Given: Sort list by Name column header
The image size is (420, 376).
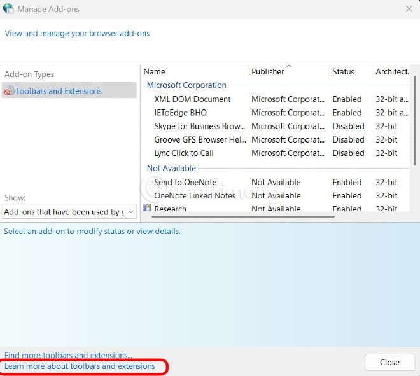Looking at the screenshot, I should pyautogui.click(x=155, y=72).
